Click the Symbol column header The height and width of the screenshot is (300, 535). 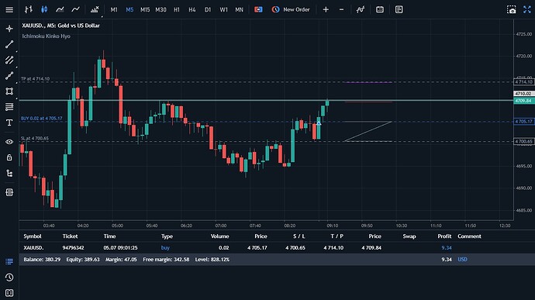[x=33, y=236]
